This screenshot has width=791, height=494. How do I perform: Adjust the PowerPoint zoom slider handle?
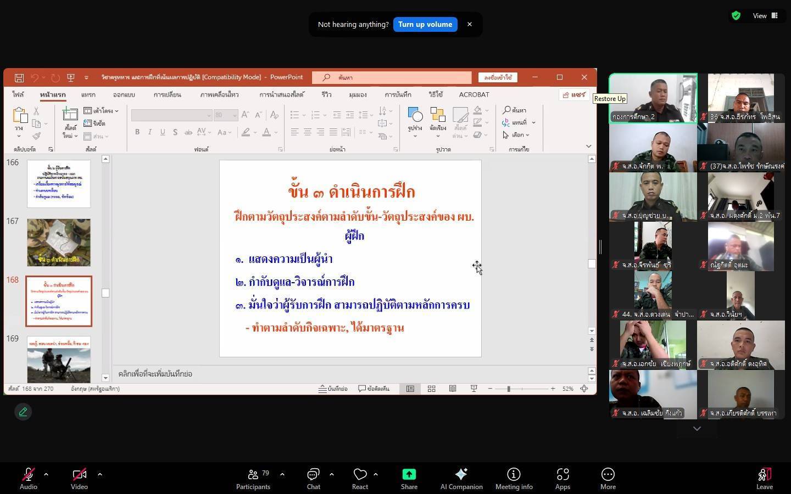[509, 389]
